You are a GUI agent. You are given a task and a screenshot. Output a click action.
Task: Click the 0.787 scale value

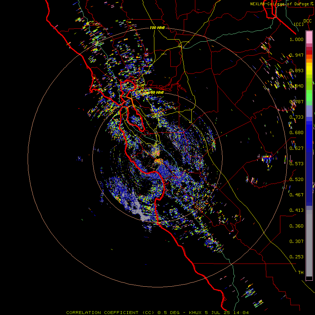296,101
